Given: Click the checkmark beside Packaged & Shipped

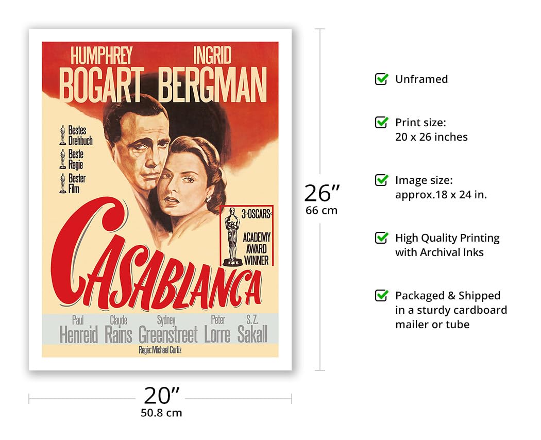Looking at the screenshot, I should (382, 295).
